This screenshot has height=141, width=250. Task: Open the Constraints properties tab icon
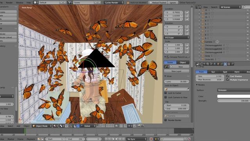(221, 64)
